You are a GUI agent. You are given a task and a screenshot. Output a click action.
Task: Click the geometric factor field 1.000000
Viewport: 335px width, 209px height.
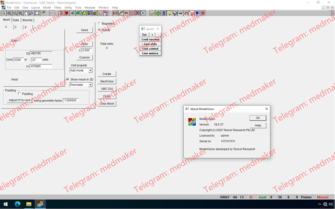(71, 100)
